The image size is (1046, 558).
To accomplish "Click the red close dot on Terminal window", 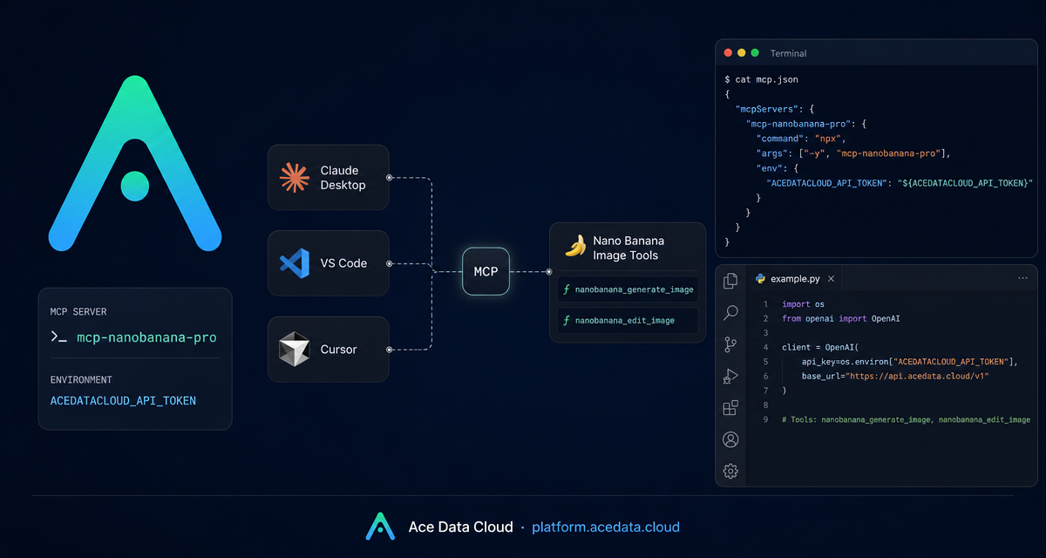I will (x=729, y=53).
